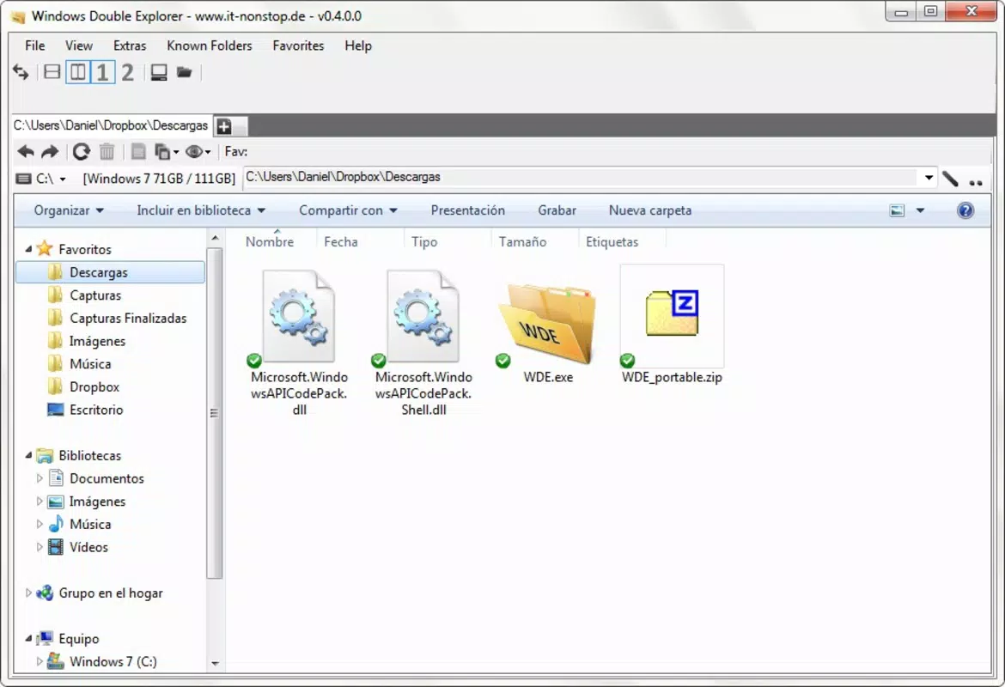Viewport: 1005px width, 687px height.
Task: Click the Grabar button
Action: (x=557, y=210)
